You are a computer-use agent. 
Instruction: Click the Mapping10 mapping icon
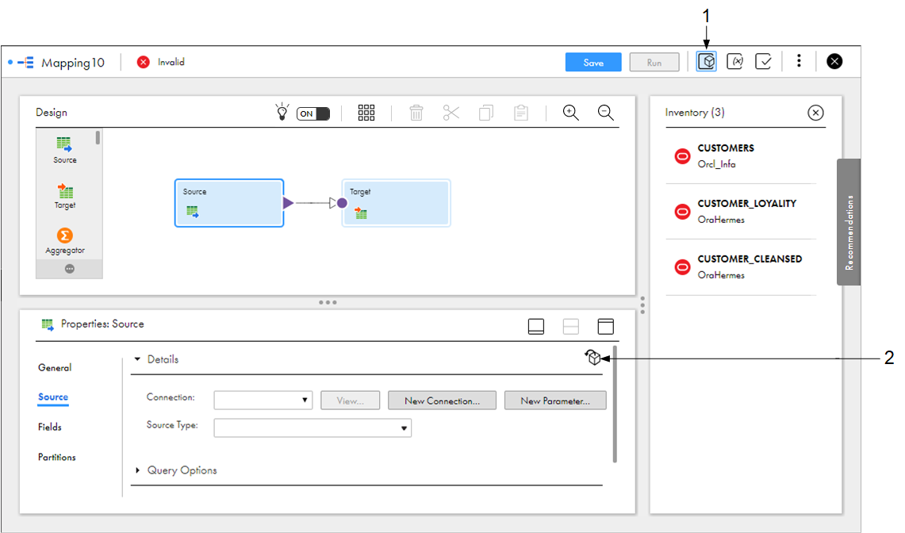[25, 62]
